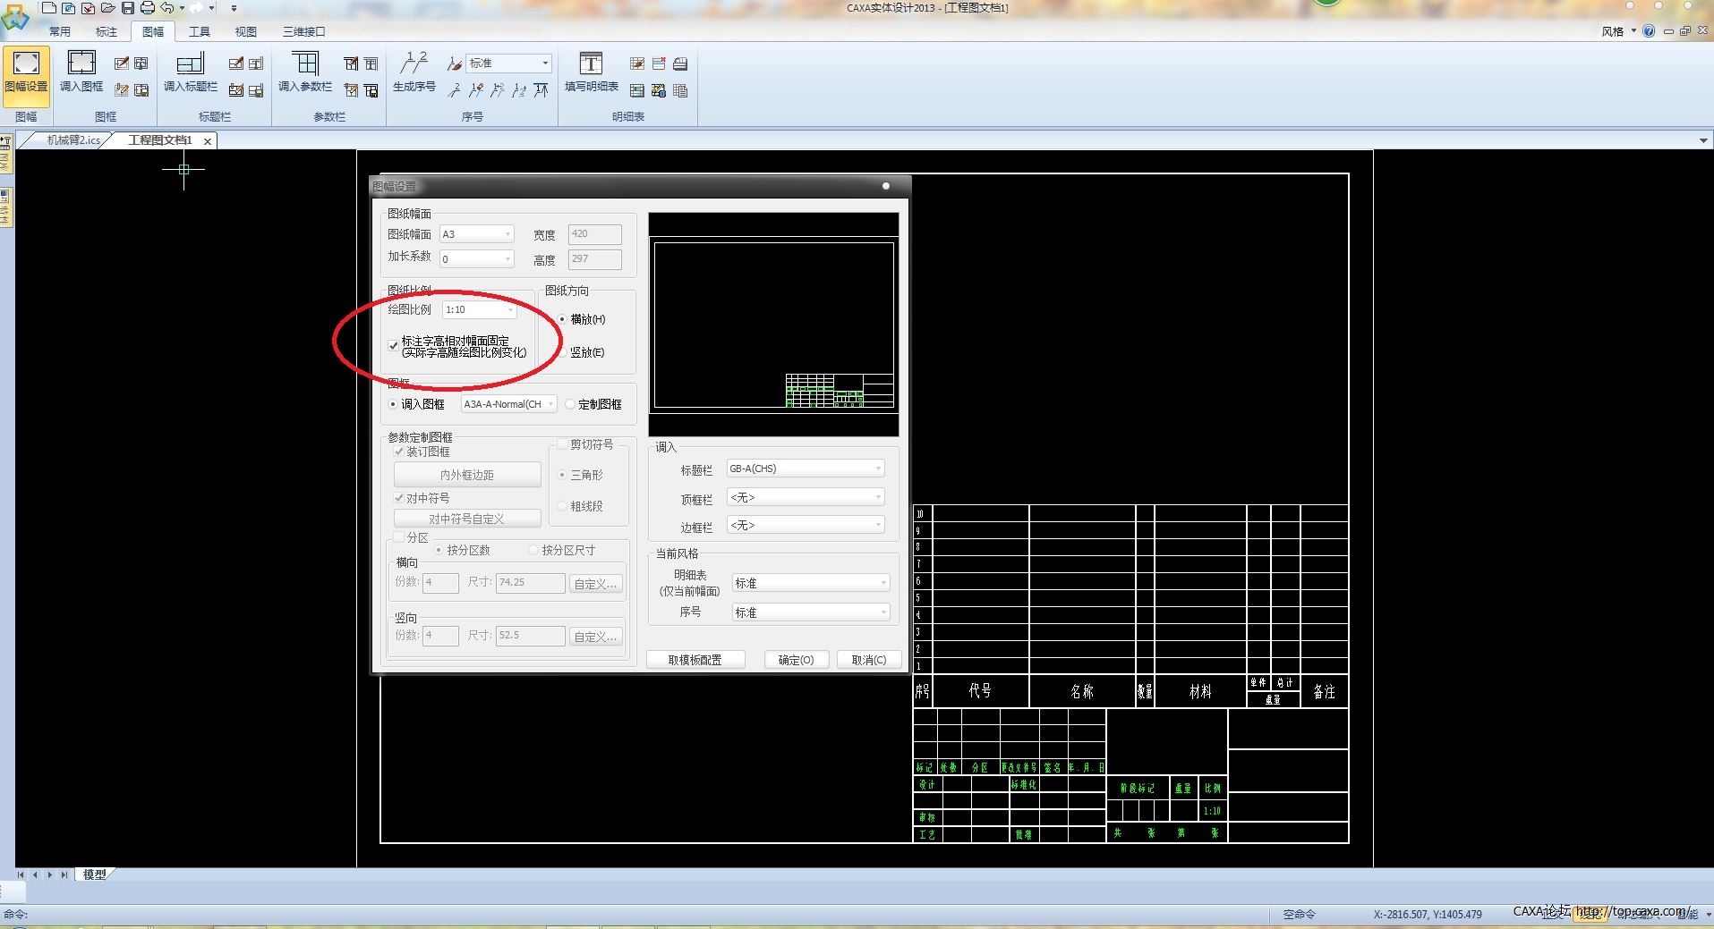This screenshot has height=929, width=1714.
Task: Click the align-序号 icon at end of 序号 row
Action: click(x=541, y=90)
